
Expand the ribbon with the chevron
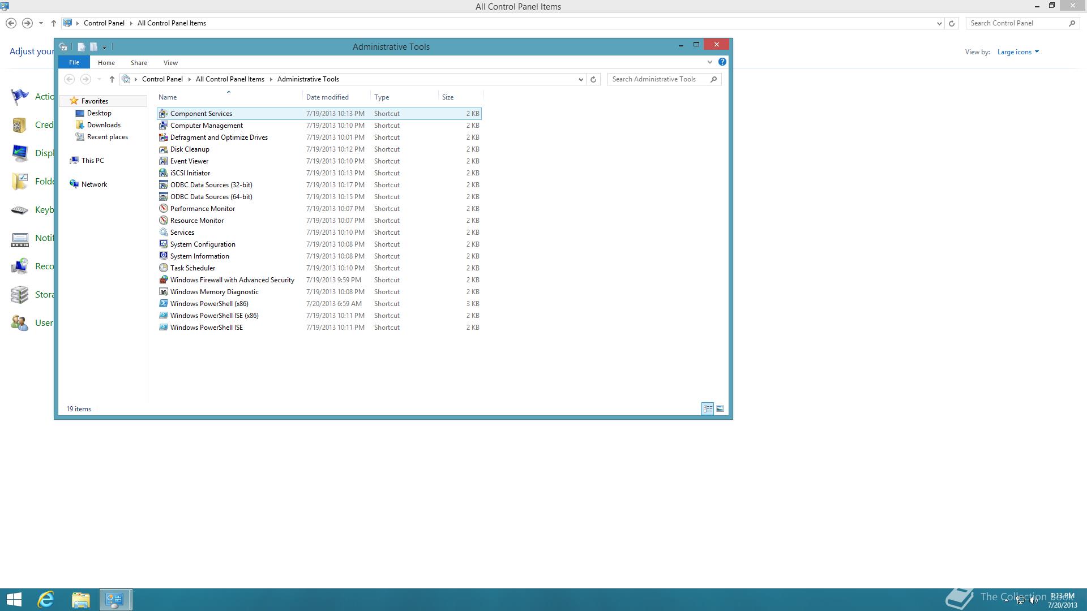pyautogui.click(x=710, y=62)
